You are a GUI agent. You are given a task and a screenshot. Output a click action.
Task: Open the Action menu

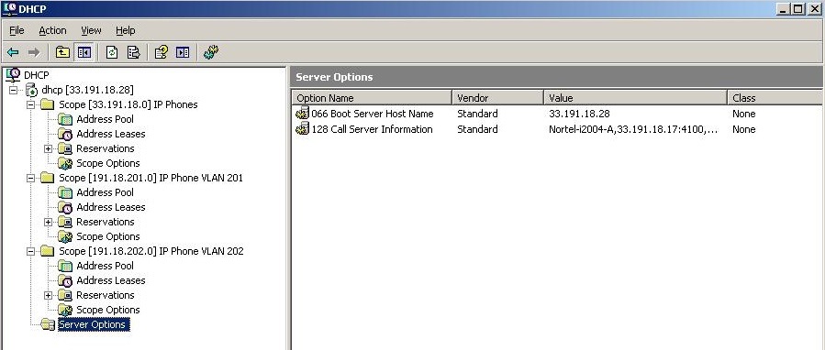[x=52, y=30]
